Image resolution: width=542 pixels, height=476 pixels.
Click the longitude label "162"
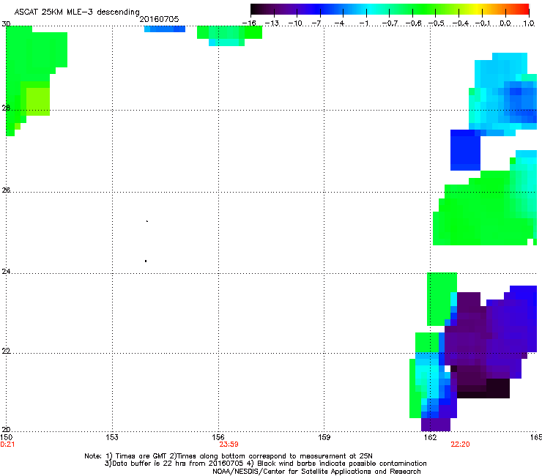coord(430,437)
